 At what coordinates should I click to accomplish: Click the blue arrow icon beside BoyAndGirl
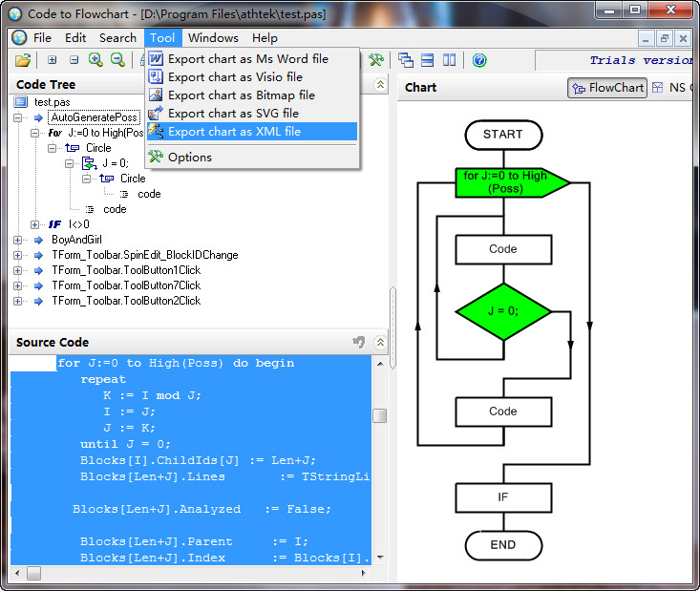[39, 240]
